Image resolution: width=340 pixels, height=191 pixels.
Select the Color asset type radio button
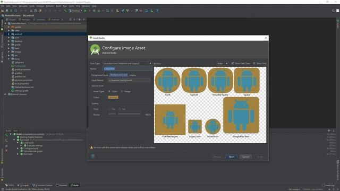pyautogui.click(x=109, y=91)
